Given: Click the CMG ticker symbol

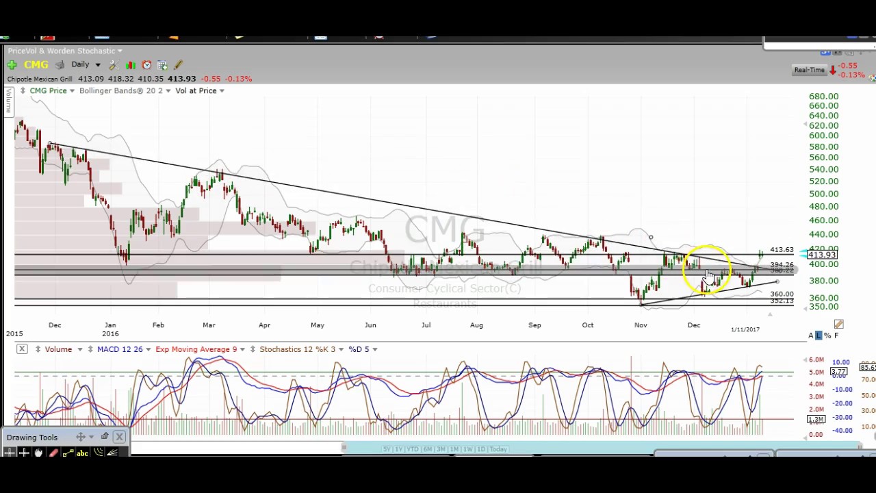Looking at the screenshot, I should tap(36, 65).
